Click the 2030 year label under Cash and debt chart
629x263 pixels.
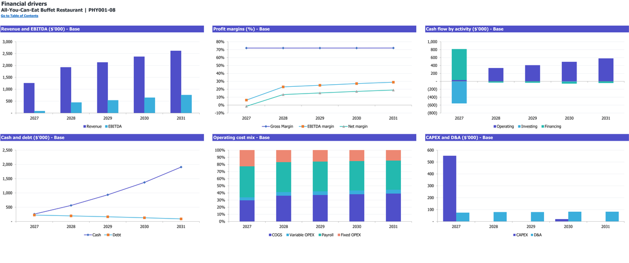[144, 227]
